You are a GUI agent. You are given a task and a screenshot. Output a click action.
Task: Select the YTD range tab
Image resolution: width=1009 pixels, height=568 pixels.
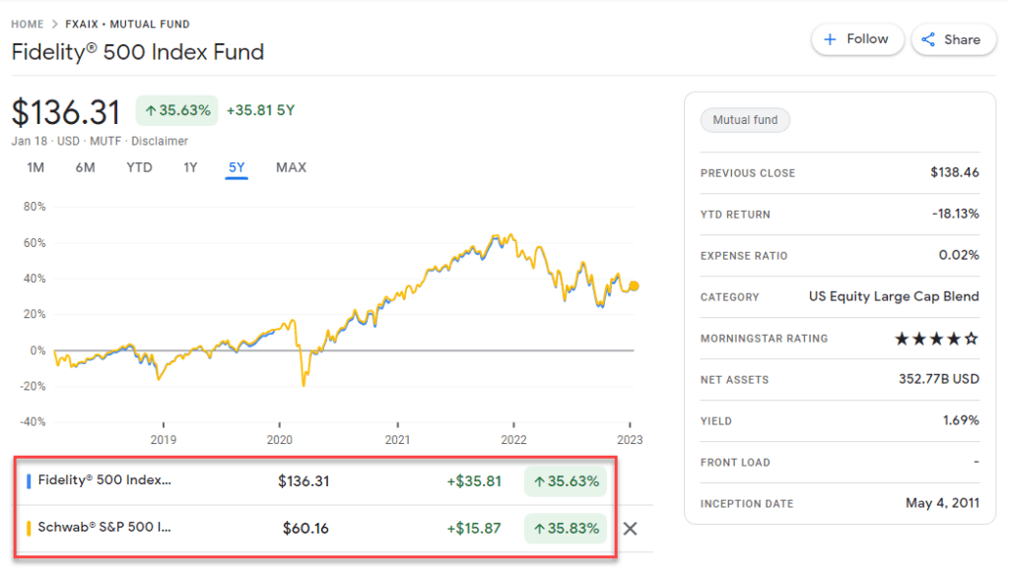pyautogui.click(x=139, y=167)
